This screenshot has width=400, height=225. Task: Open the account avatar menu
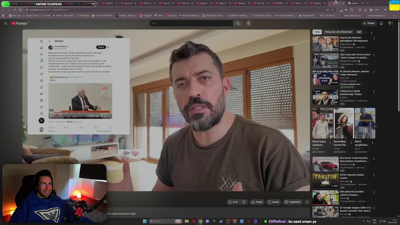coord(390,23)
